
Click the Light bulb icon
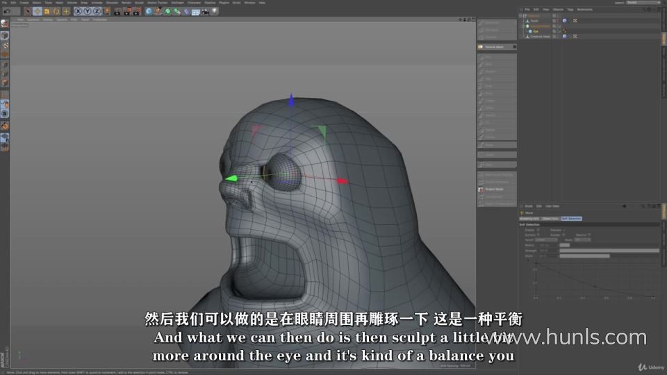(x=215, y=12)
